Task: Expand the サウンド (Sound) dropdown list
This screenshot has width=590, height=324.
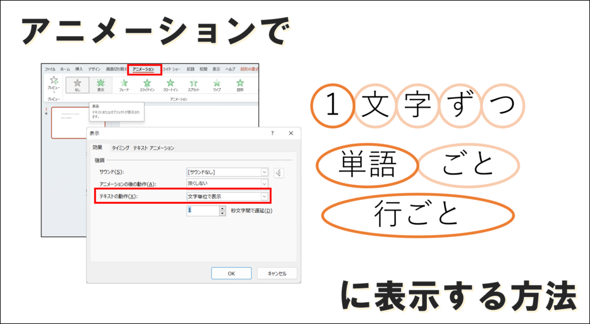Action: [264, 171]
